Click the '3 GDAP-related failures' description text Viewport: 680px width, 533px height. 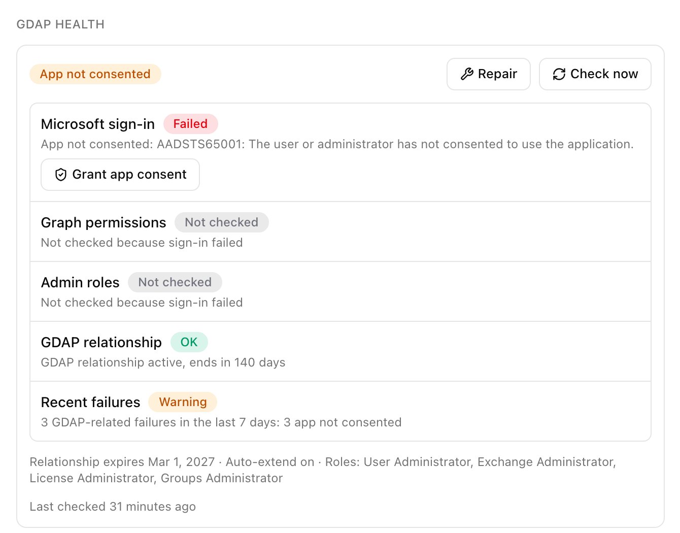221,422
